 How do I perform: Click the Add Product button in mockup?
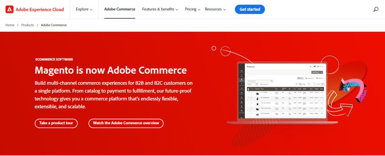tap(317, 72)
